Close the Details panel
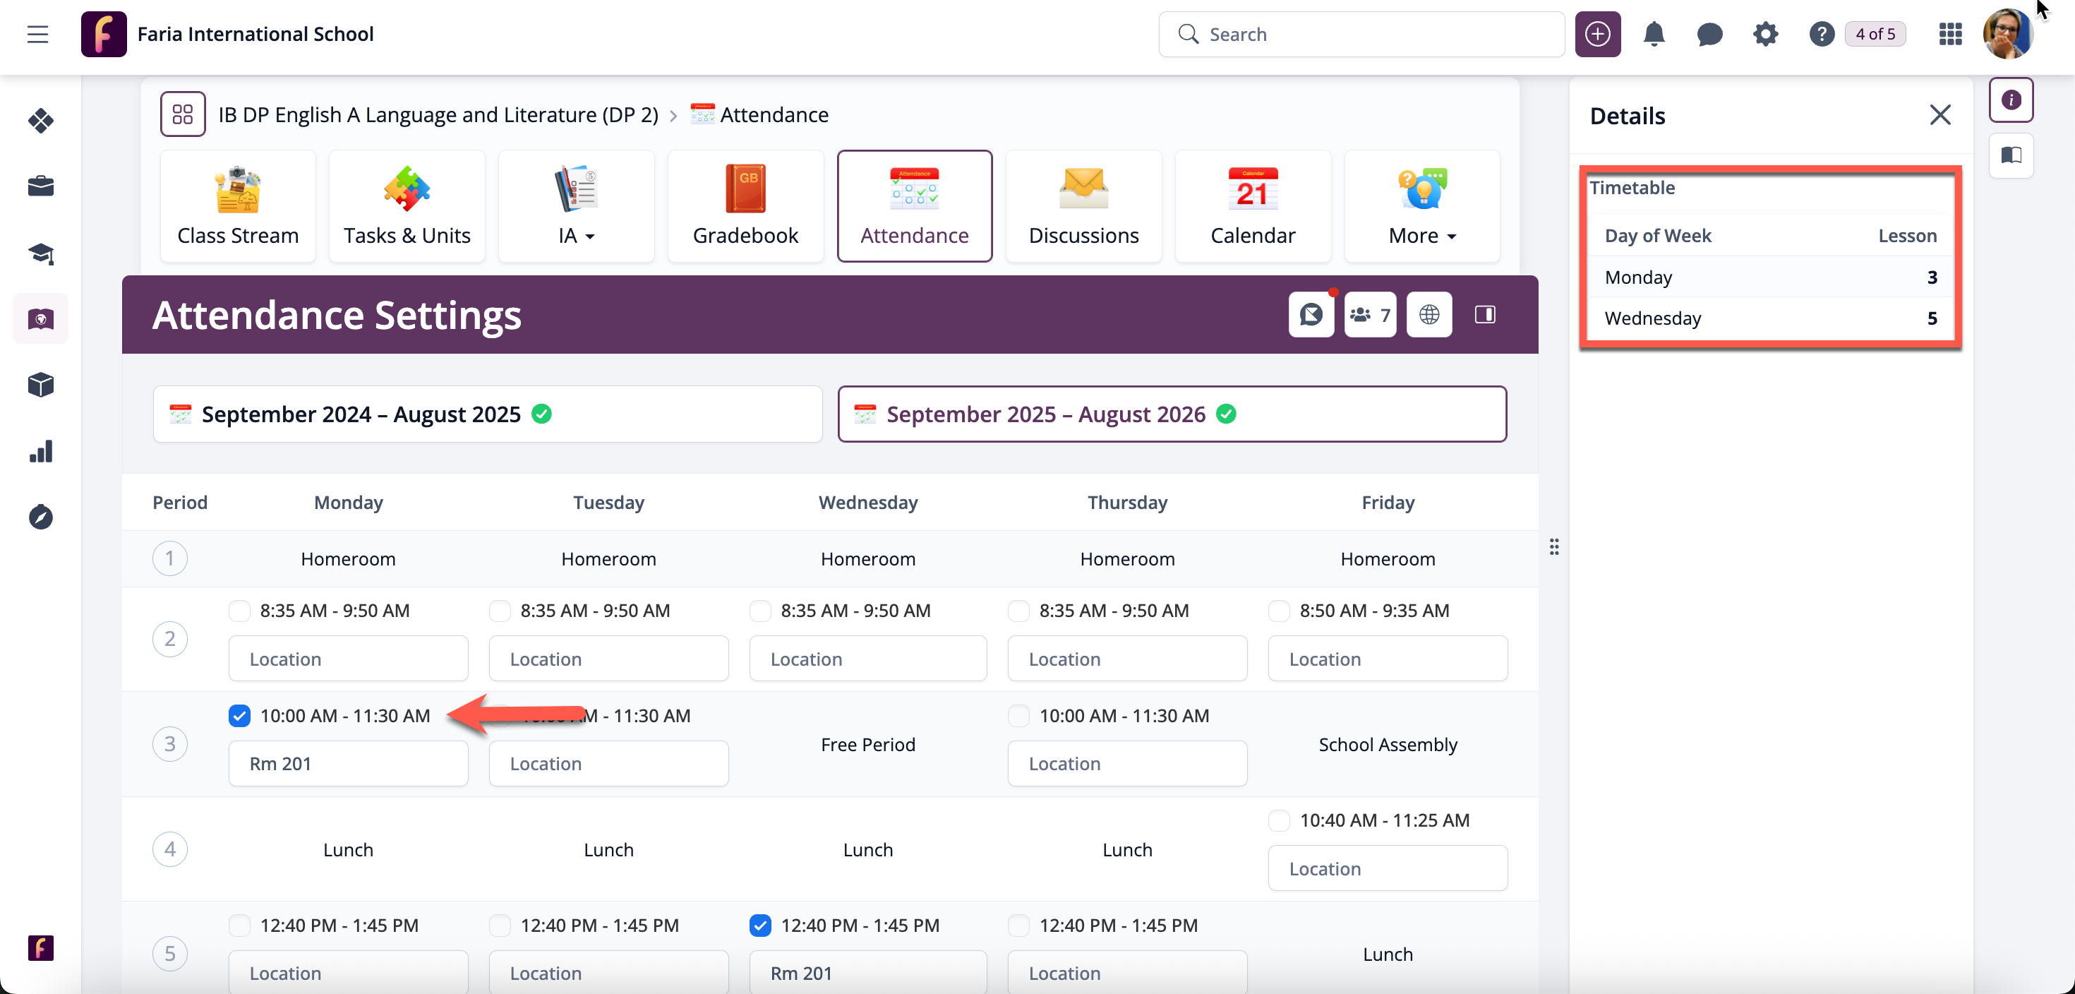 click(1940, 115)
